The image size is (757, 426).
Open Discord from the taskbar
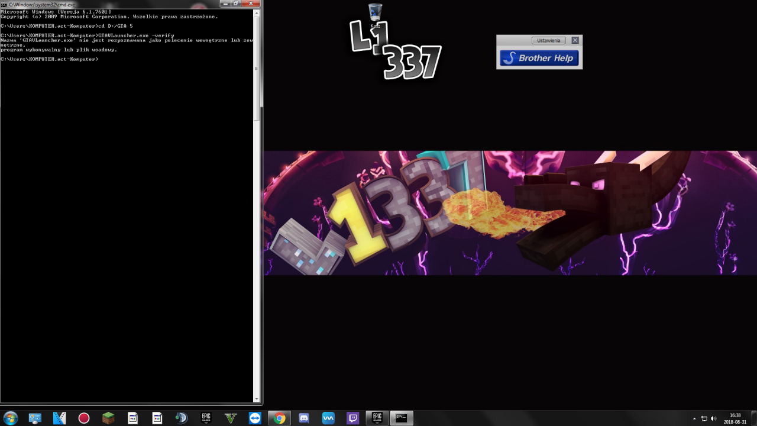pyautogui.click(x=304, y=418)
